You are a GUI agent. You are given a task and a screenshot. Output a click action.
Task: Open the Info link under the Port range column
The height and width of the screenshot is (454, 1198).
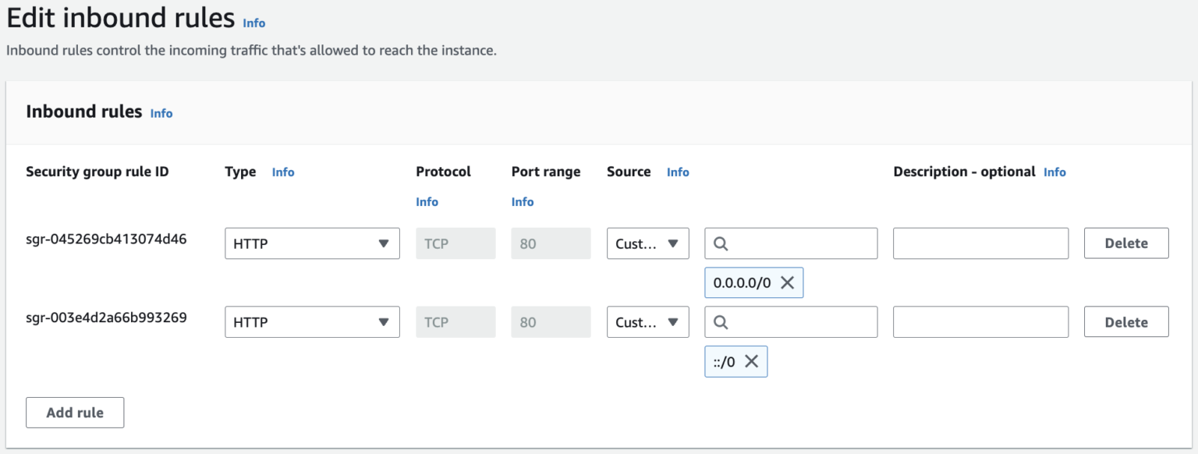(x=522, y=201)
